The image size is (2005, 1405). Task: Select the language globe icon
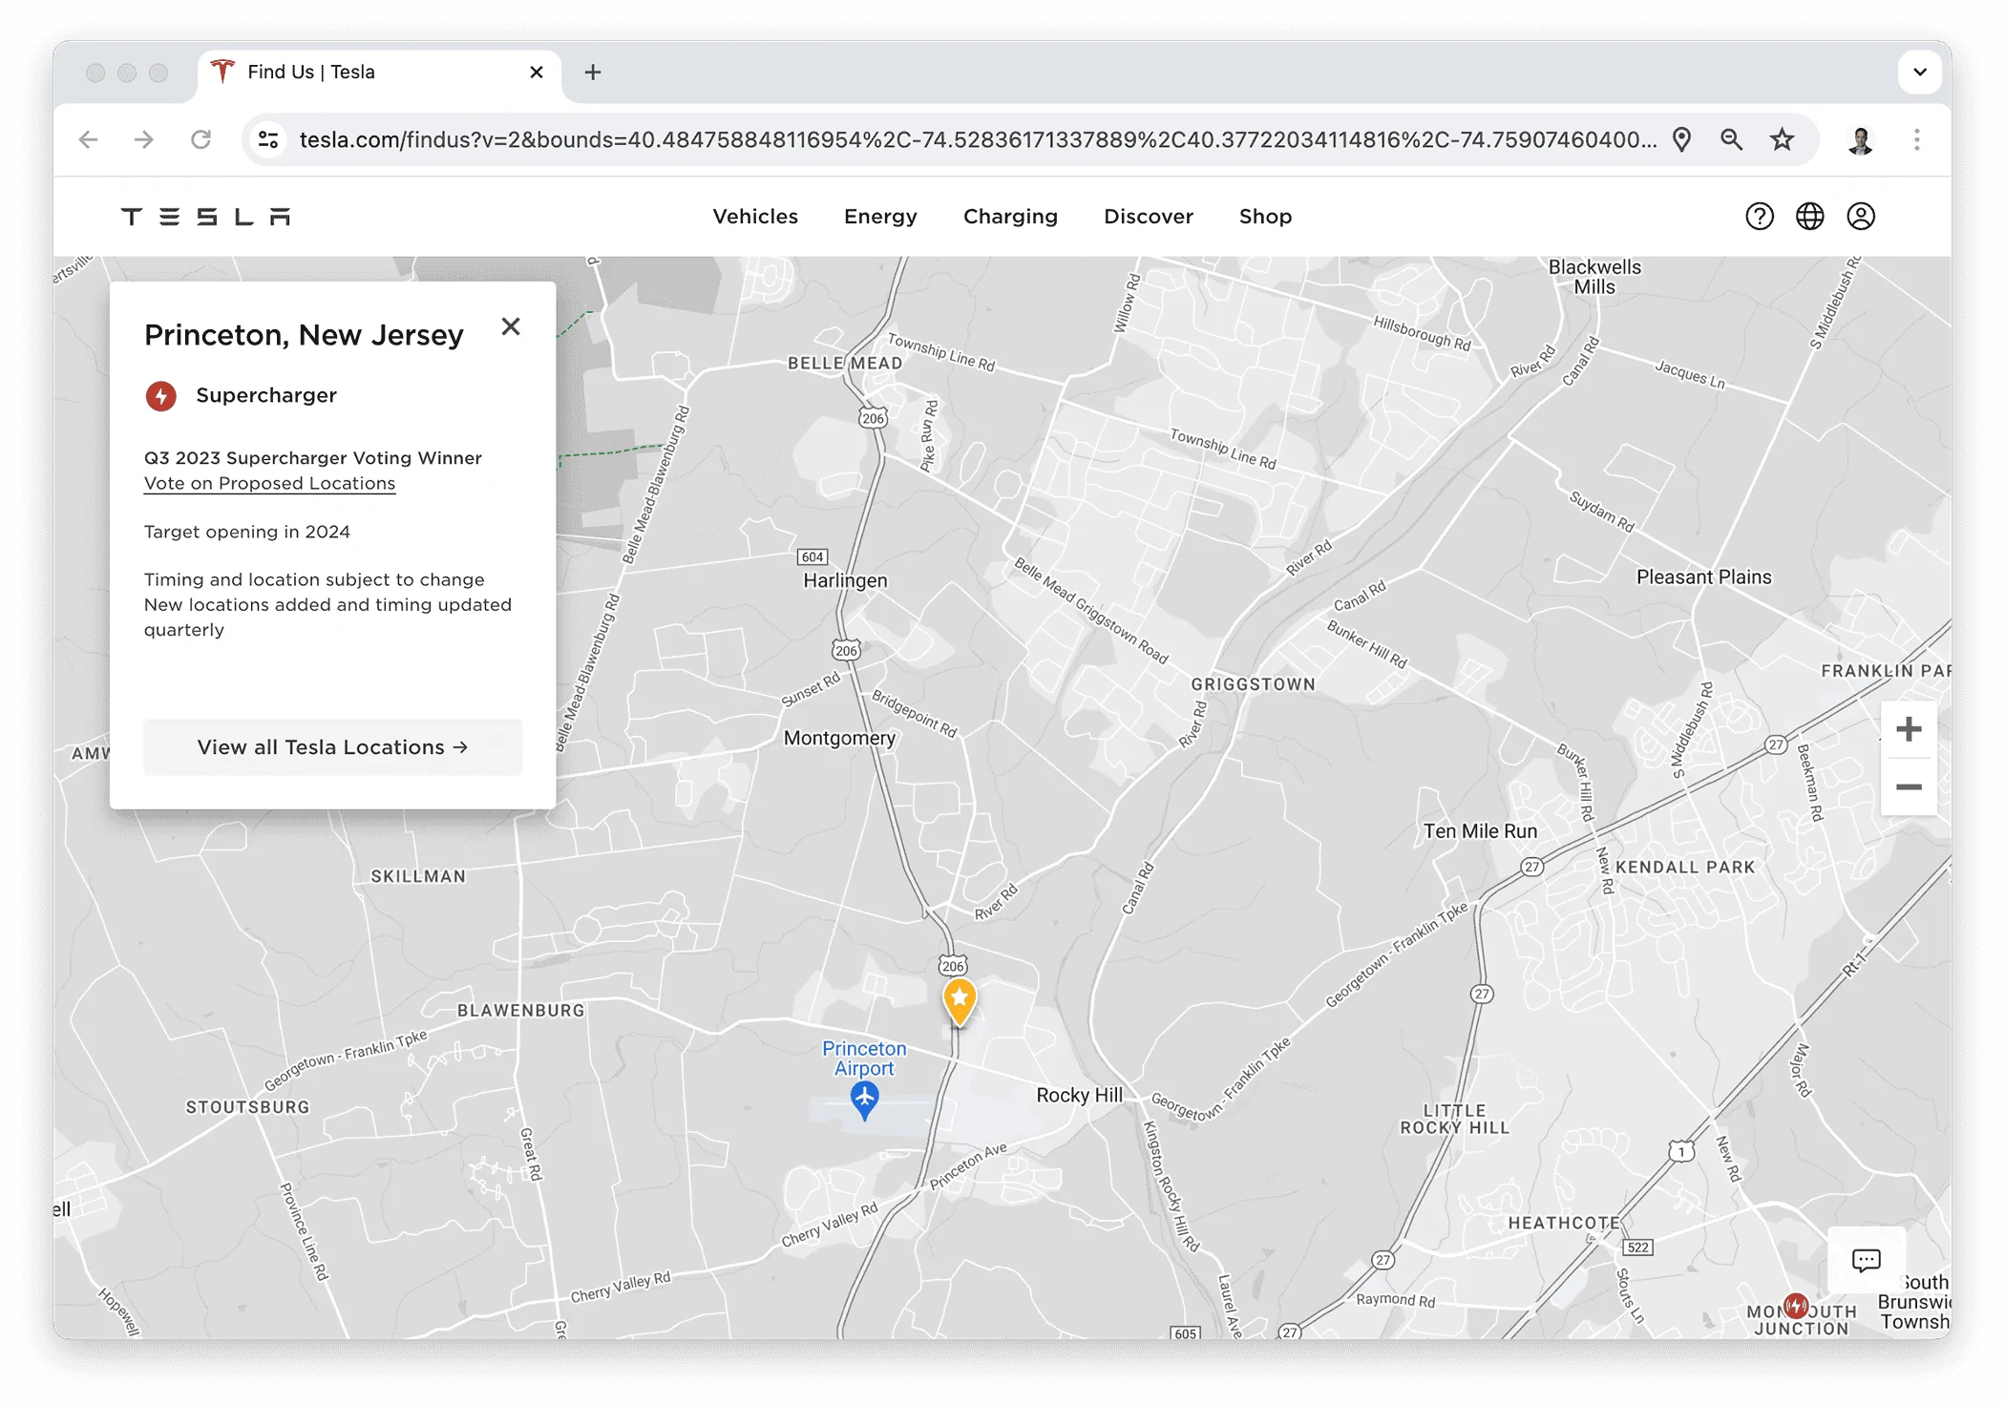click(x=1809, y=217)
